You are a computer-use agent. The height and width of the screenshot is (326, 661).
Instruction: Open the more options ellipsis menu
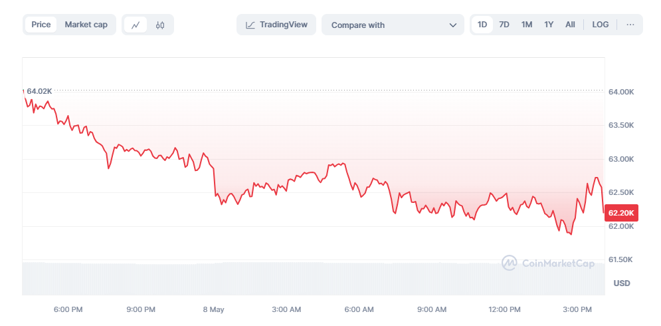tap(630, 25)
